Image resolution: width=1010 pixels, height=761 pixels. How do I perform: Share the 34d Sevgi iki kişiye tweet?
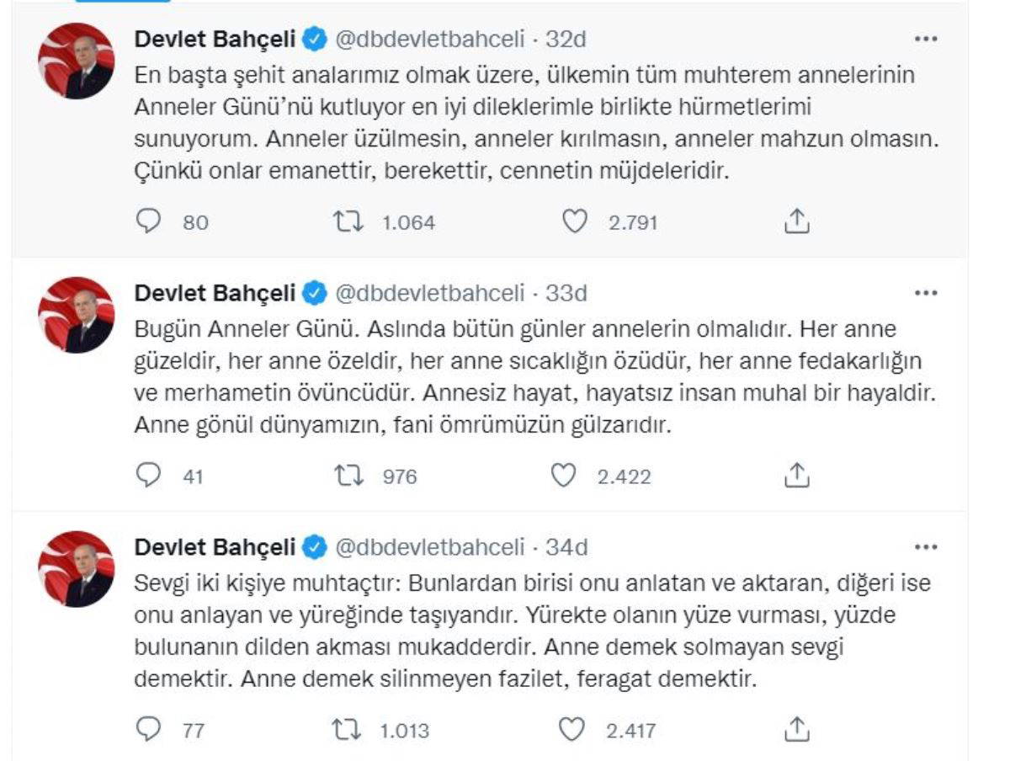click(796, 730)
